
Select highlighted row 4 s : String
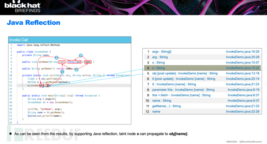coord(202,68)
